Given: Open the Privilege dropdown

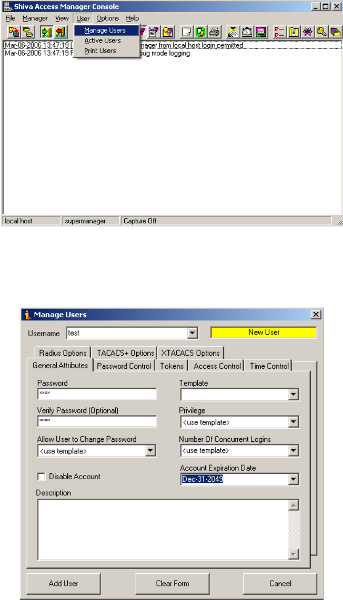Looking at the screenshot, I should 293,422.
